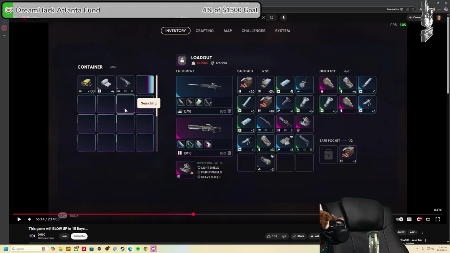
Task: Click the Share button
Action: pyautogui.click(x=298, y=236)
